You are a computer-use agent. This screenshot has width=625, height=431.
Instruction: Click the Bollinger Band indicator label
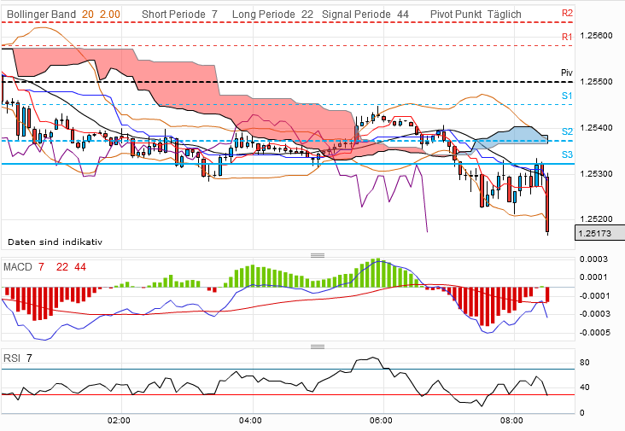click(41, 15)
